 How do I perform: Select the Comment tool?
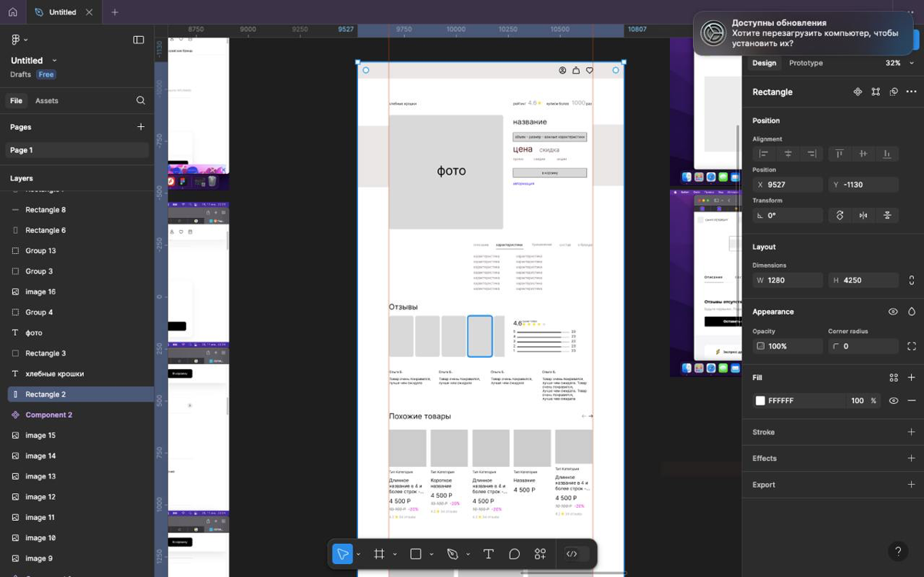tap(514, 554)
